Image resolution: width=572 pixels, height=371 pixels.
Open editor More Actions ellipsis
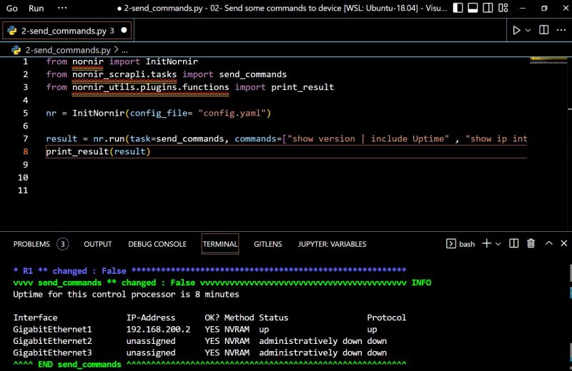[561, 30]
